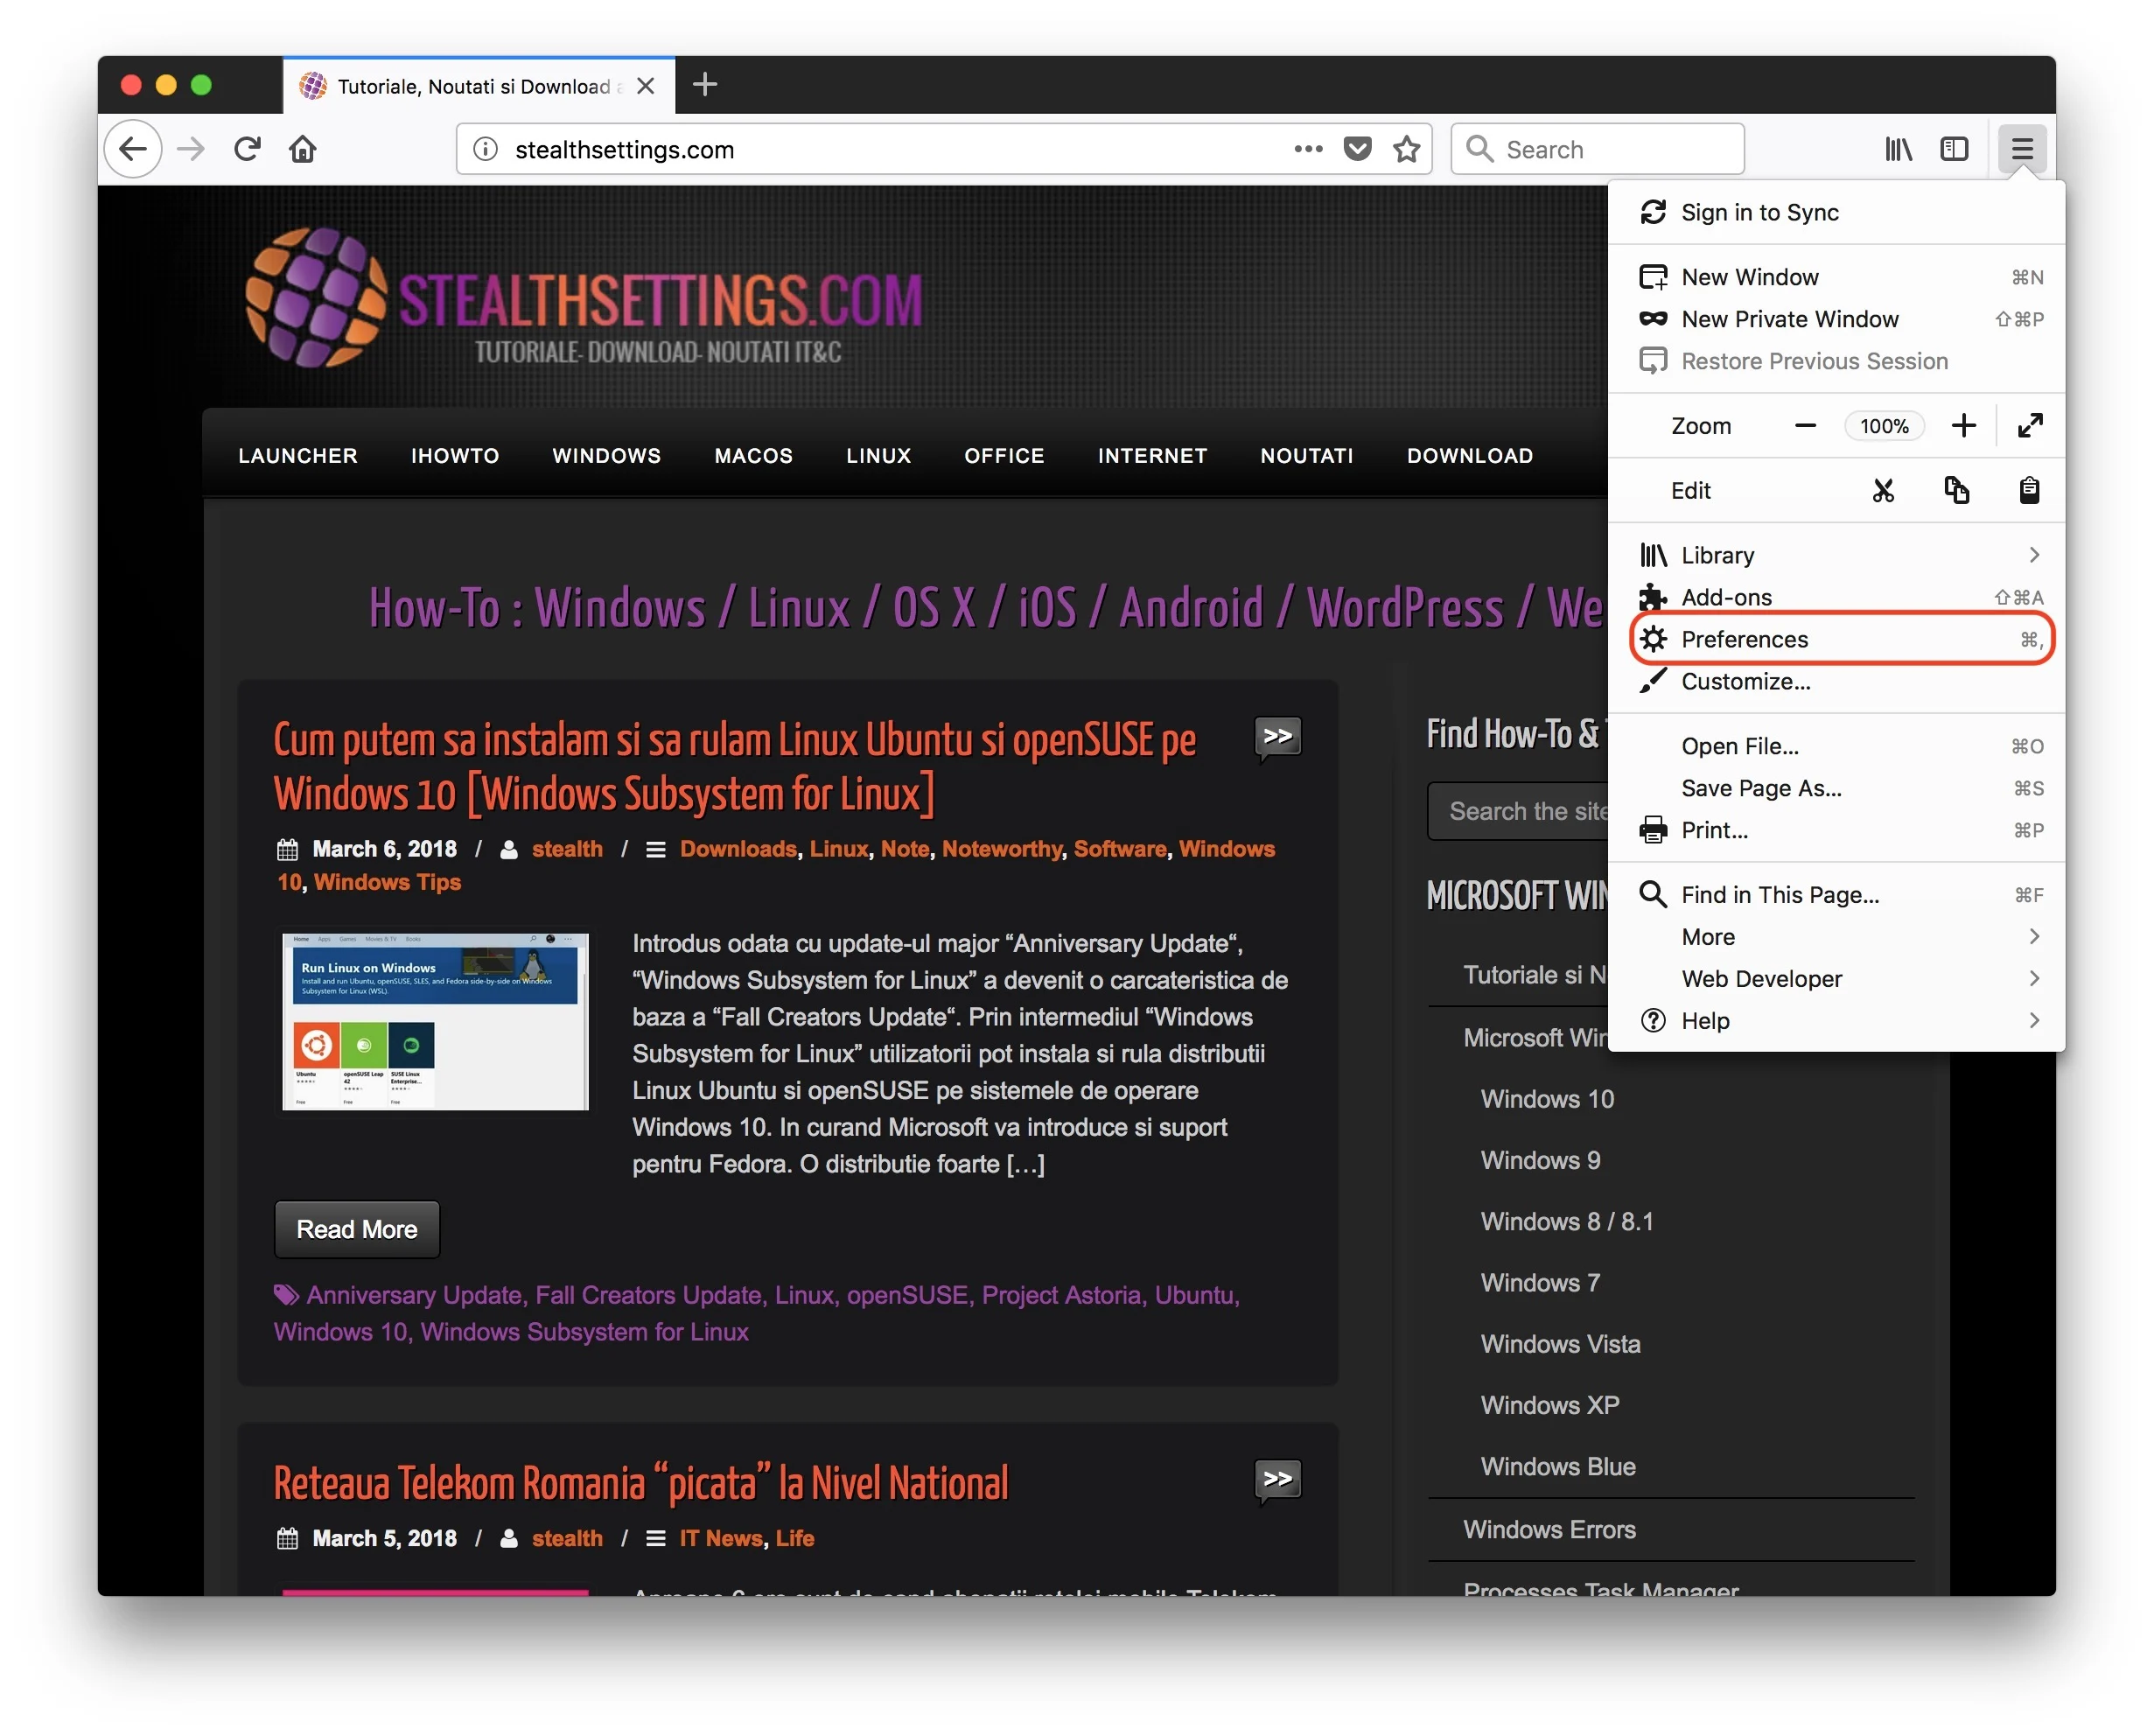This screenshot has height=1736, width=2154.
Task: Bookmark this page with the star icon
Action: pyautogui.click(x=1406, y=149)
